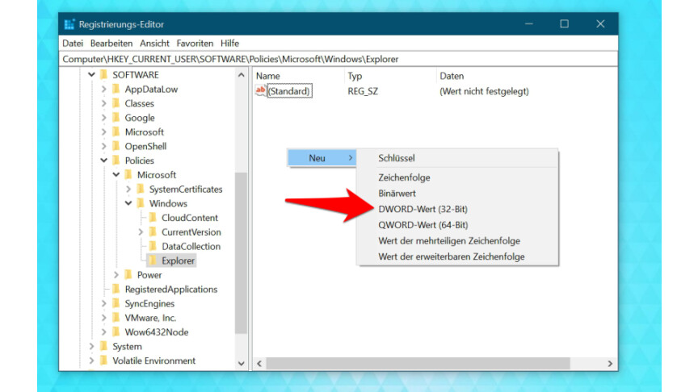This screenshot has height=392, width=698.
Task: Click the DataCollection folder icon
Action: coord(153,246)
